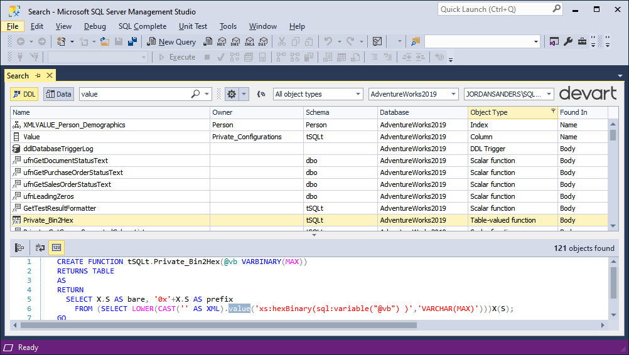The width and height of the screenshot is (629, 355).
Task: Click in the value search input field
Action: [135, 94]
